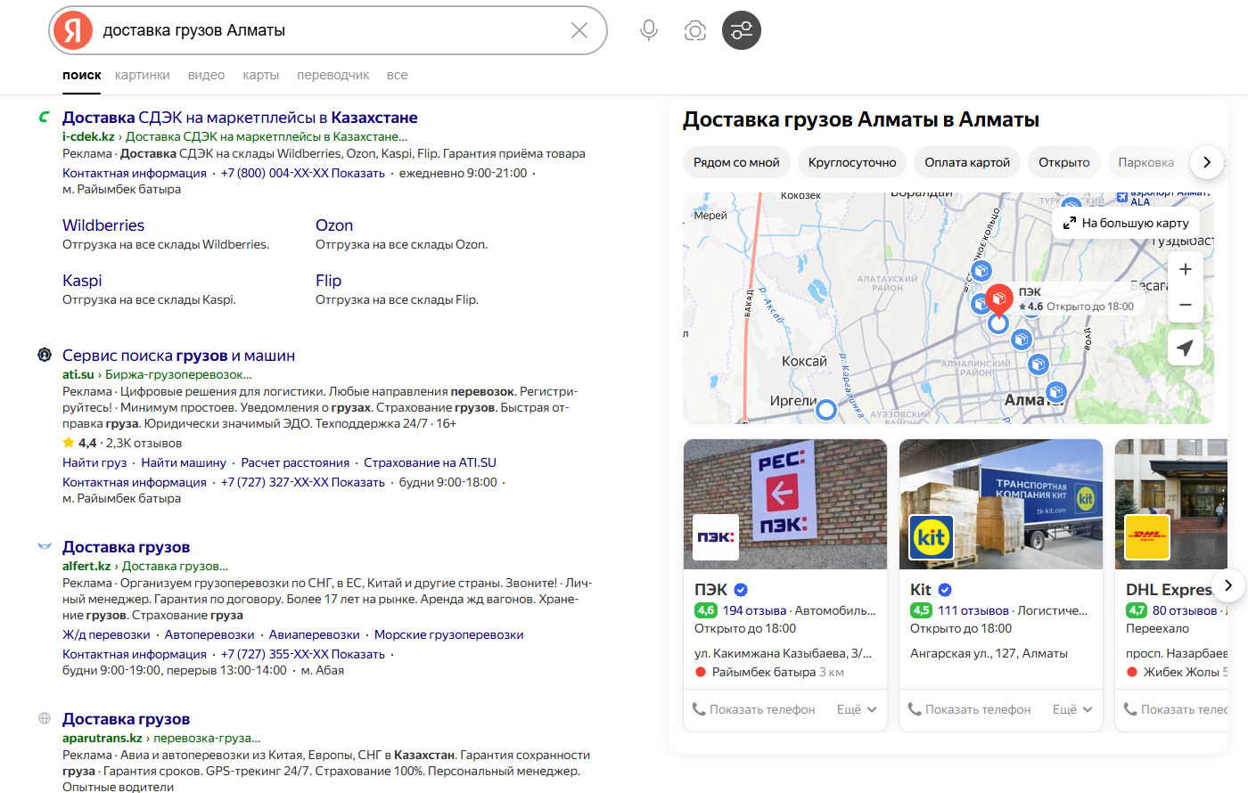This screenshot has height=793, width=1248.
Task: Select the 'поиск' tab
Action: pos(82,75)
